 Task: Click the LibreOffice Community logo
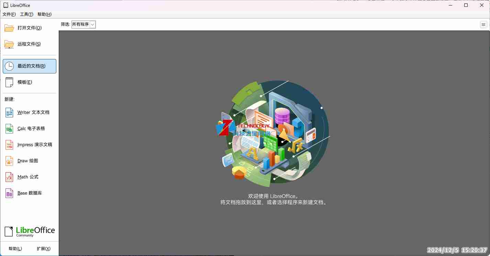30,231
